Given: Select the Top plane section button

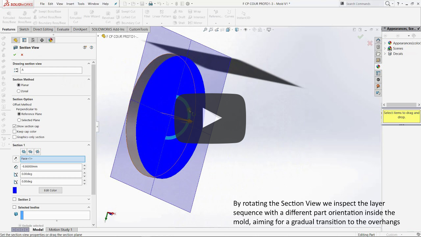Looking at the screenshot, I should 31,152.
